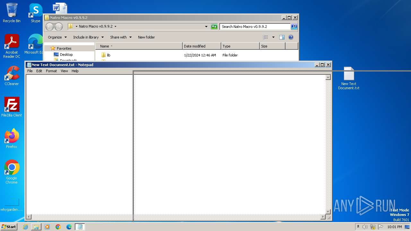Image resolution: width=411 pixels, height=231 pixels.
Task: Select the Word document desktop icon
Action: [x=60, y=8]
